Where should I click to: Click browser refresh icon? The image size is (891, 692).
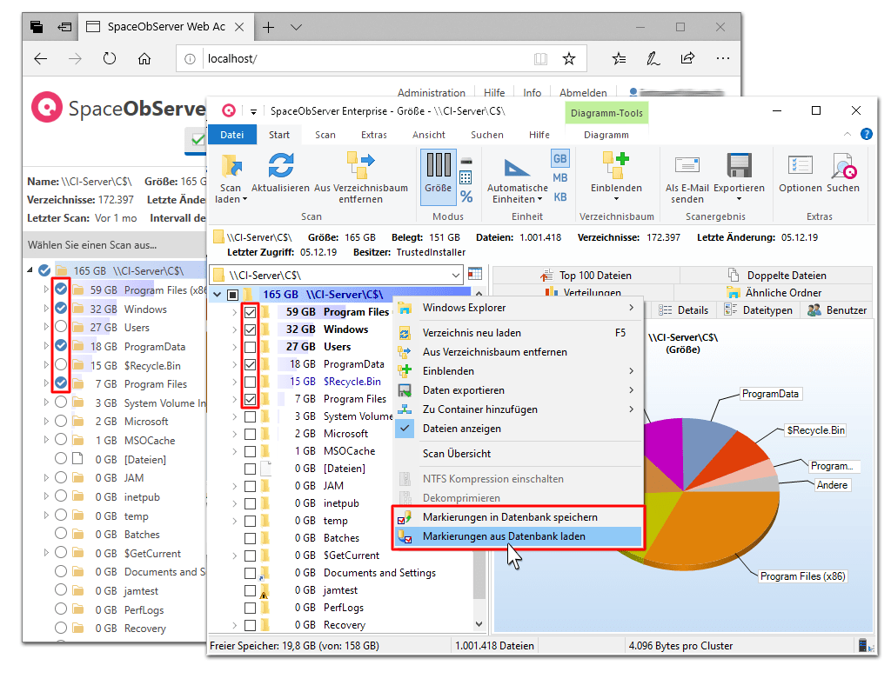[109, 58]
